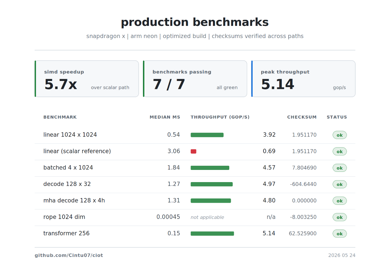Click the 'not applicable' throughput note
390x268 pixels.
click(207, 217)
